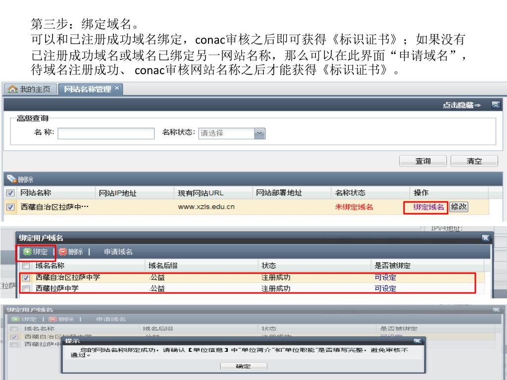This screenshot has height=380, width=507.
Task: Uncheck the 西藏自治区拉萨中学 .公益 domain row checkbox
Action: tap(27, 278)
